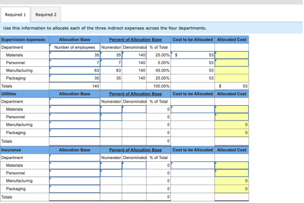Screen dimensions: 304x203
Task: Click Insurance Materials yellow allocated cost cell
Action: [x=232, y=166]
